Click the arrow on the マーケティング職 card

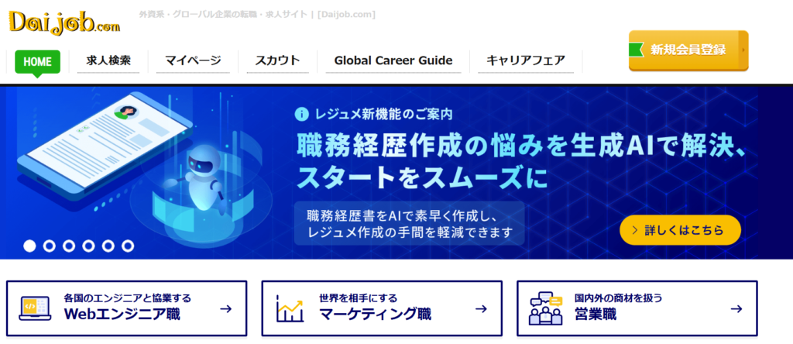[x=481, y=309]
